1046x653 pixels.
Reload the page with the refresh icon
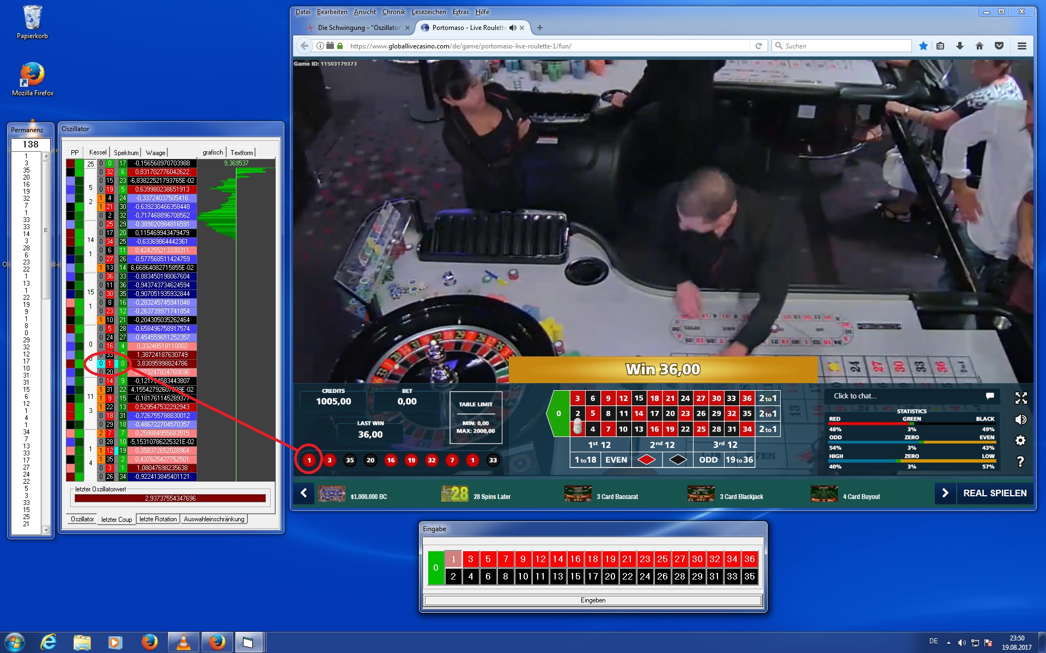(x=758, y=46)
